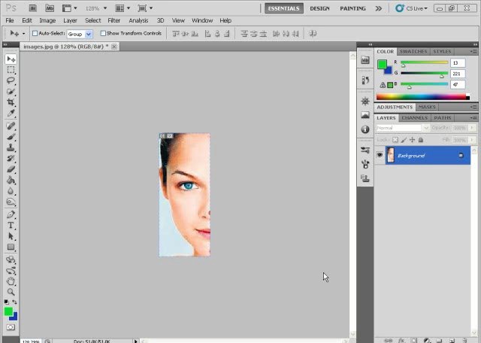Open the layer Fill slider arrow
481x343 pixels.
coord(472,140)
